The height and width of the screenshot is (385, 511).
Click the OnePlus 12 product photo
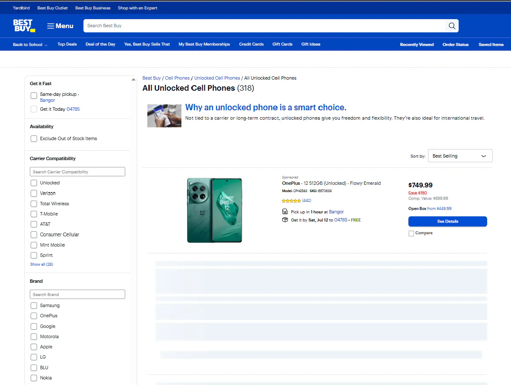click(214, 210)
